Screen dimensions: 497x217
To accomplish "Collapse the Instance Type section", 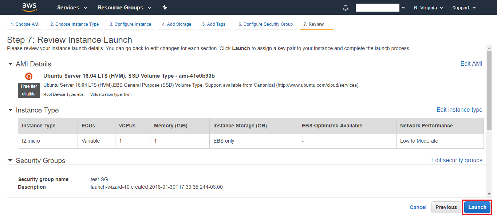I will pos(11,110).
